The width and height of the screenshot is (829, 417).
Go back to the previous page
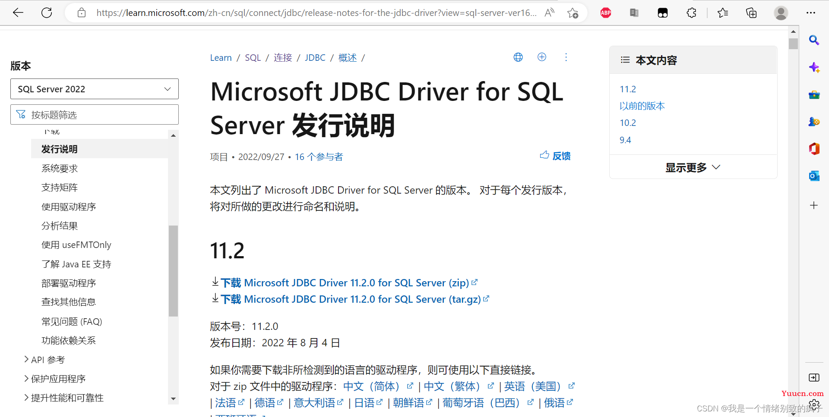coord(18,13)
